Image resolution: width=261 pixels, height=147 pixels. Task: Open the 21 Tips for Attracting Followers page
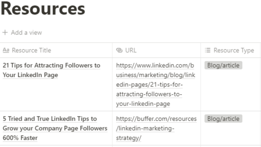pyautogui.click(x=51, y=66)
